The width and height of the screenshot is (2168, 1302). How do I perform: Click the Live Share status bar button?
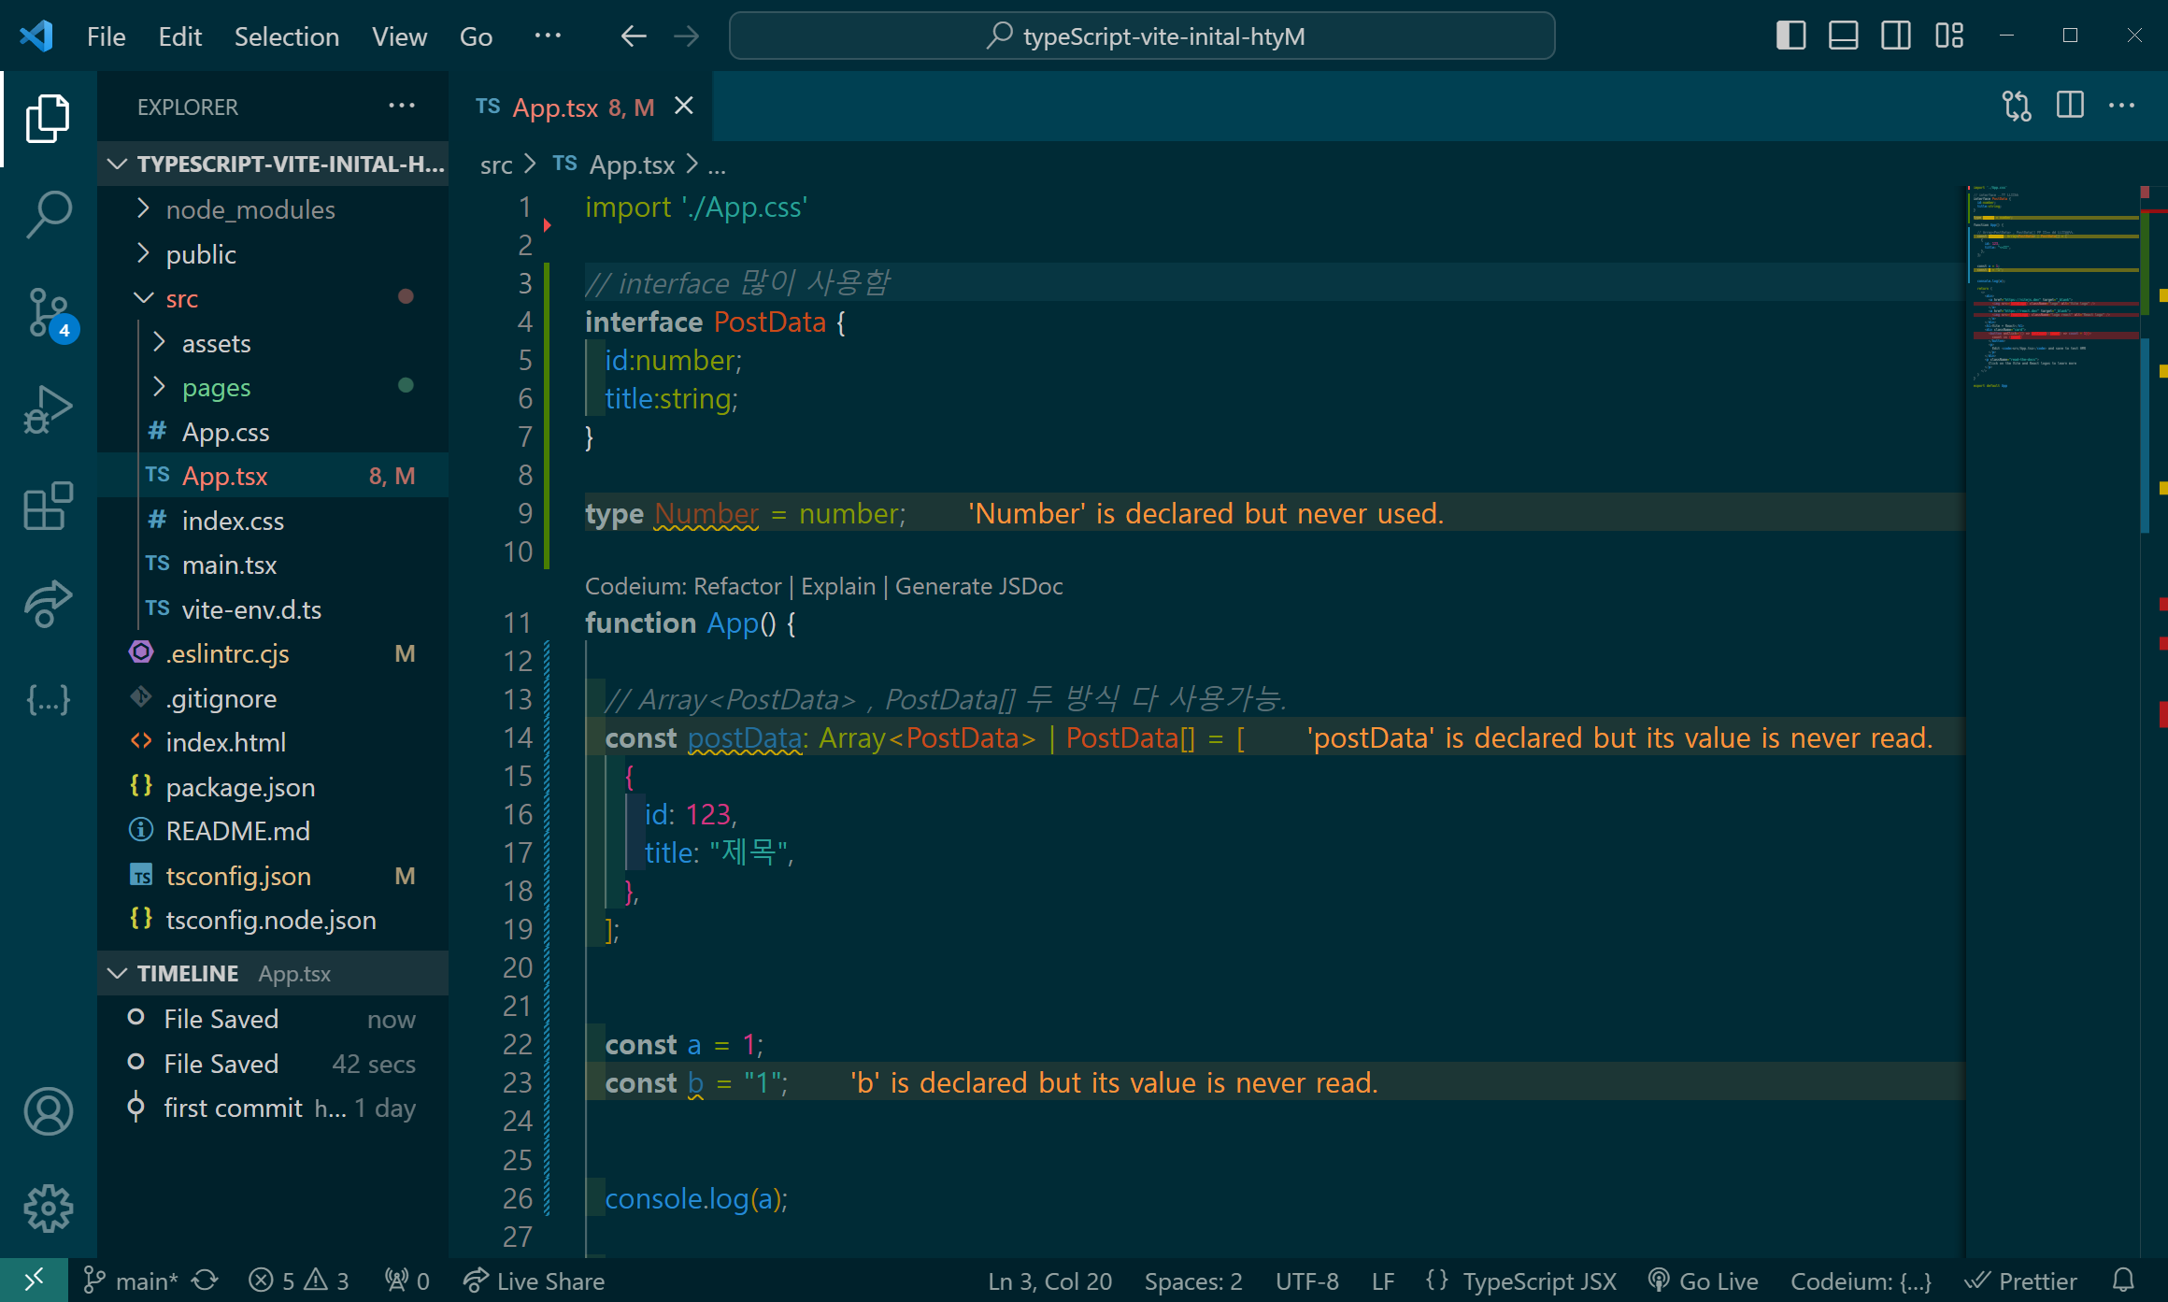click(x=535, y=1281)
